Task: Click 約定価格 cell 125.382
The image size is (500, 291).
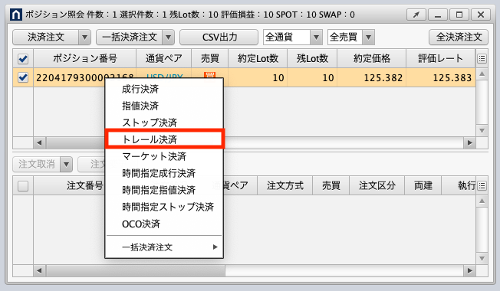Action: click(371, 77)
